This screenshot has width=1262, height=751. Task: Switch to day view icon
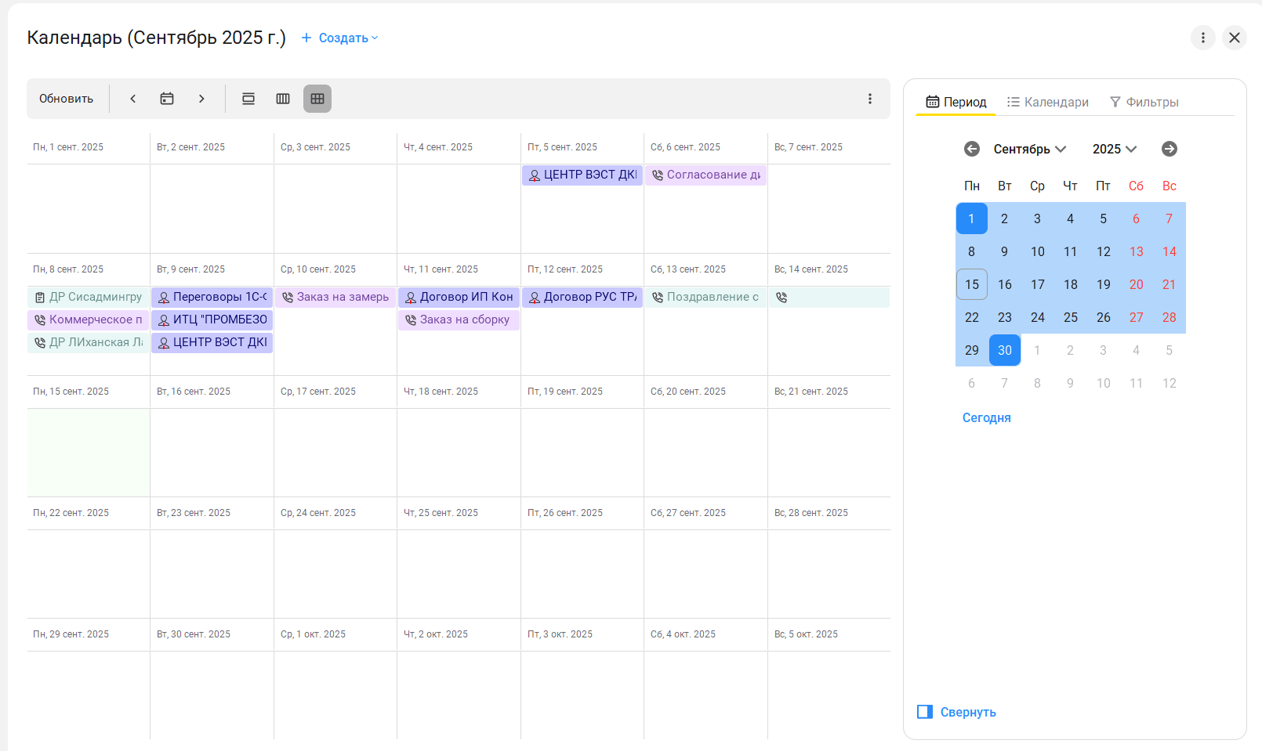coord(248,99)
